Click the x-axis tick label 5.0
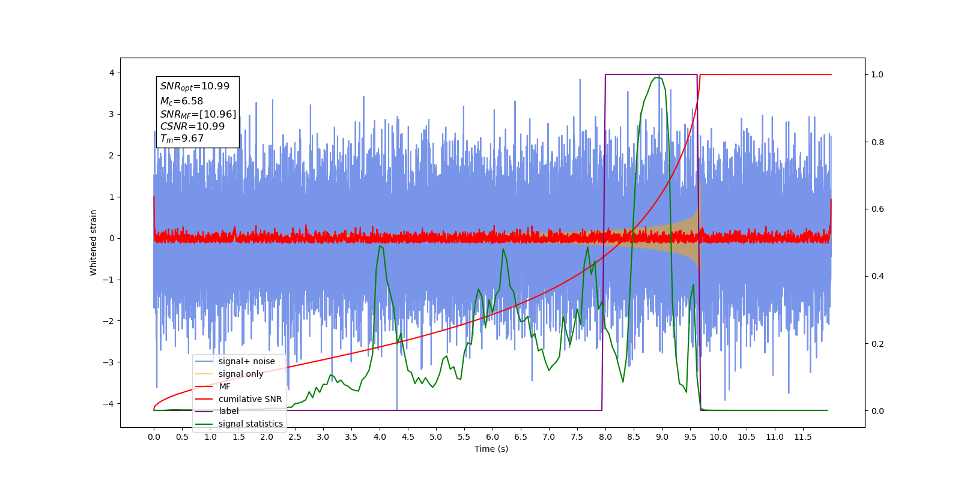The width and height of the screenshot is (961, 480). [x=436, y=437]
